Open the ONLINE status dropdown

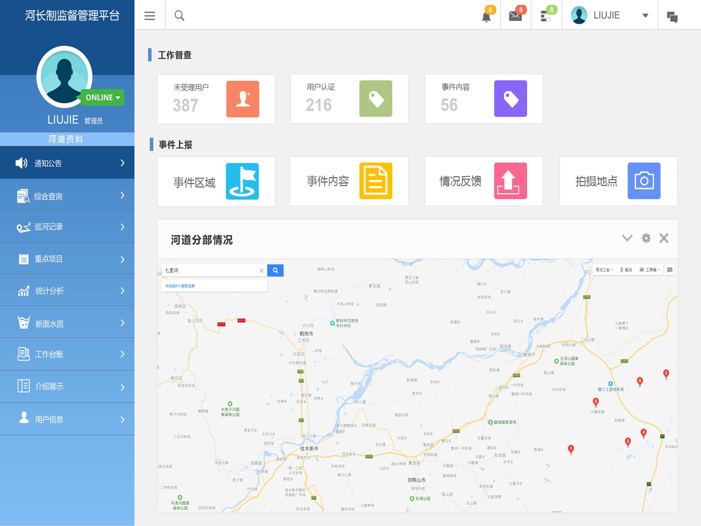click(x=102, y=98)
